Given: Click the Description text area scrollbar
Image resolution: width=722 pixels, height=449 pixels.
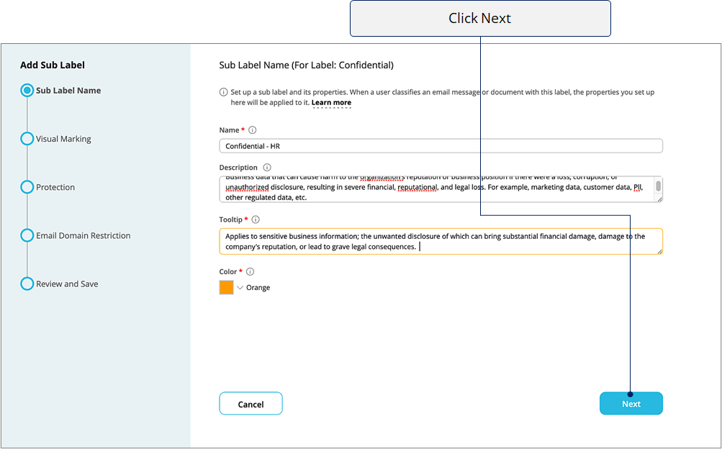Looking at the screenshot, I should coord(659,186).
